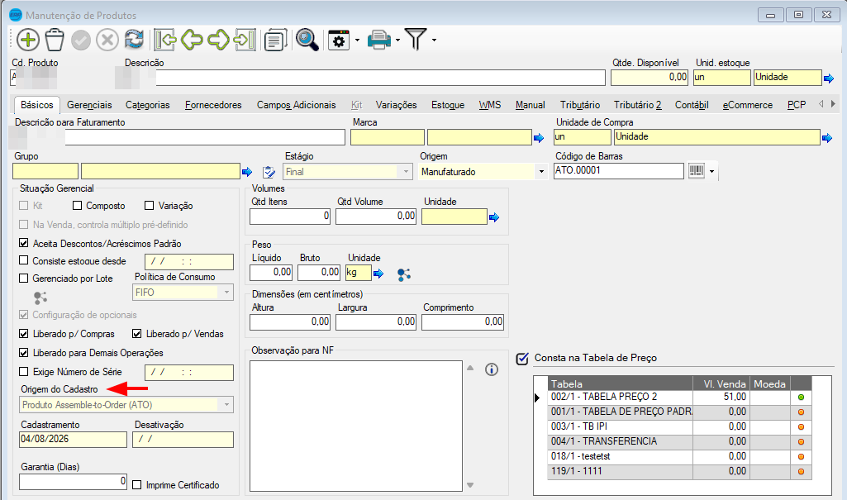Open lookup arrow next to Unid. estoque
The height and width of the screenshot is (500, 847).
click(829, 79)
